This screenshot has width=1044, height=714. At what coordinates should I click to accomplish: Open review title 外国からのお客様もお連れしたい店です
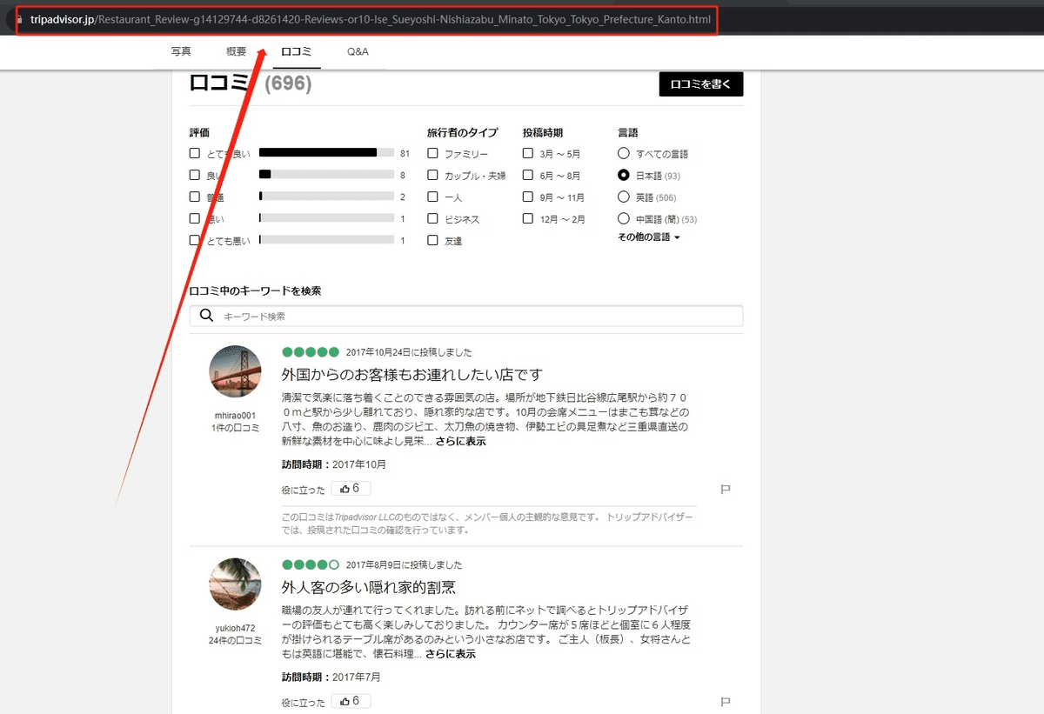(412, 375)
